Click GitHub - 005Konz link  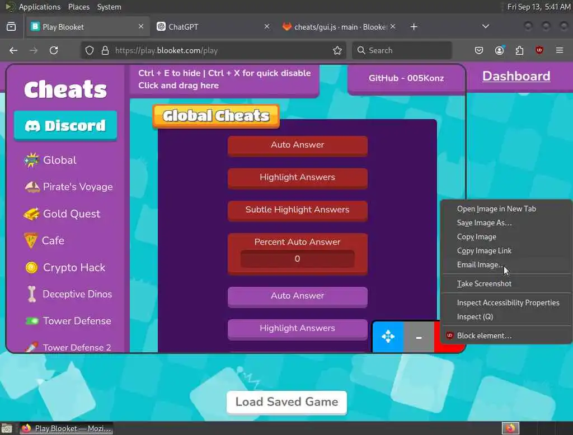coord(406,78)
